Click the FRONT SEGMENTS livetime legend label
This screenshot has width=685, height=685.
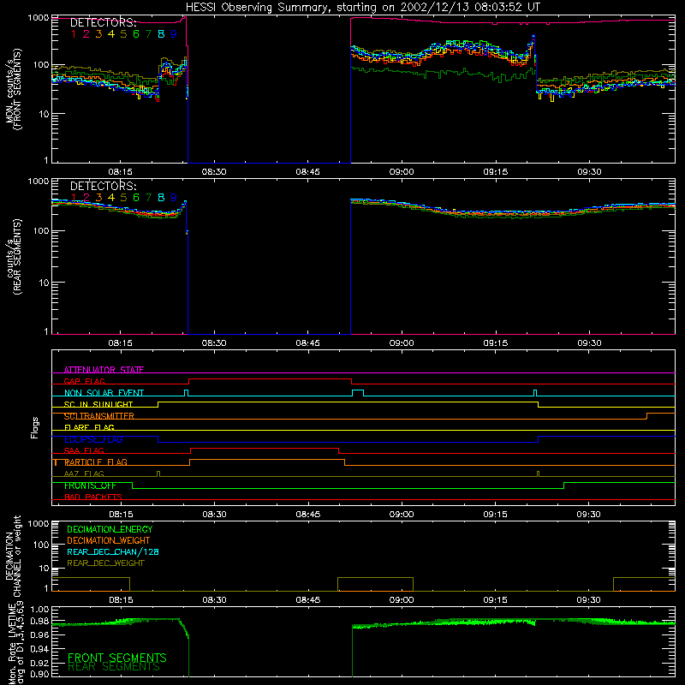click(117, 658)
